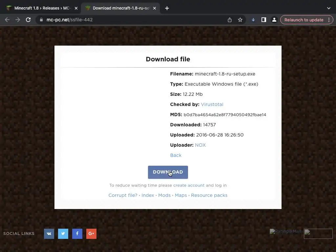Toggle the browser side panel icon
The width and height of the screenshot is (336, 252).
click(263, 20)
